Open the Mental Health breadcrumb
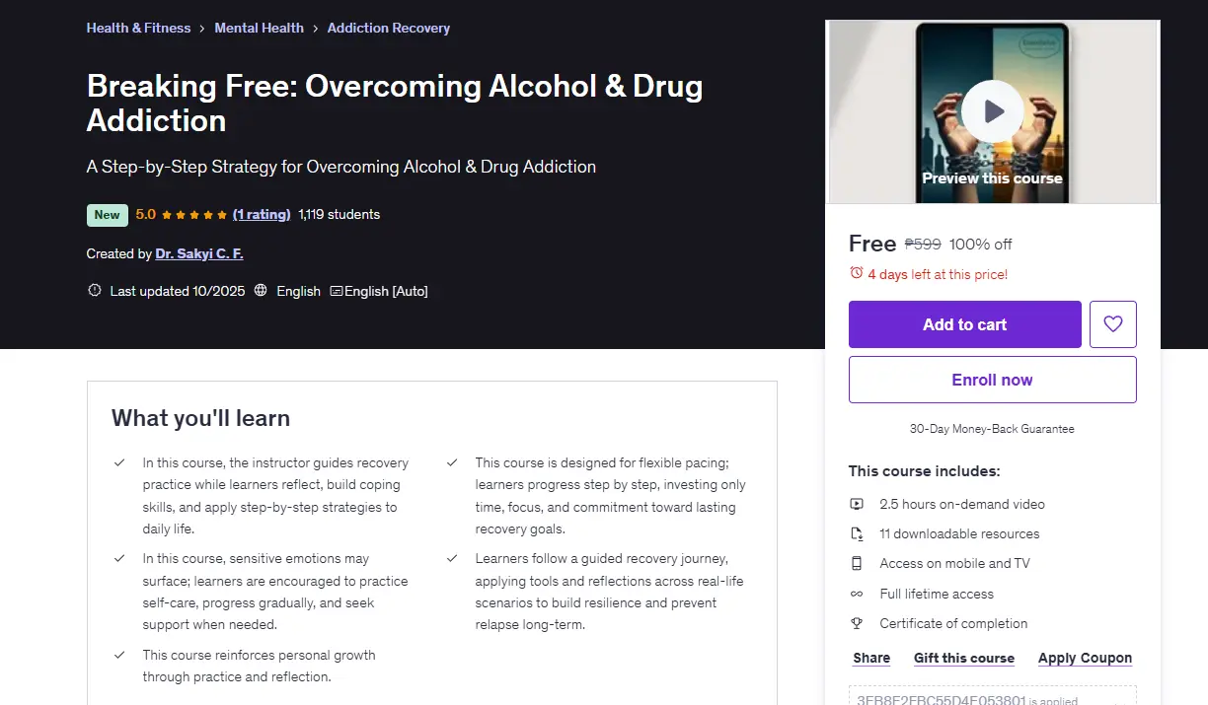The height and width of the screenshot is (705, 1208). (x=260, y=28)
